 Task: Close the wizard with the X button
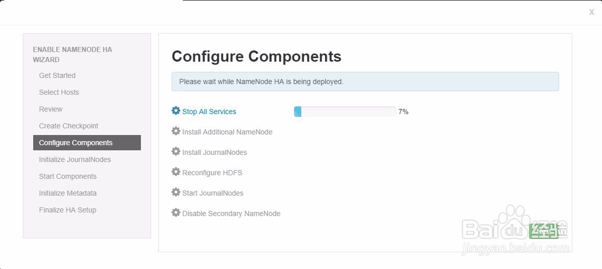click(591, 12)
